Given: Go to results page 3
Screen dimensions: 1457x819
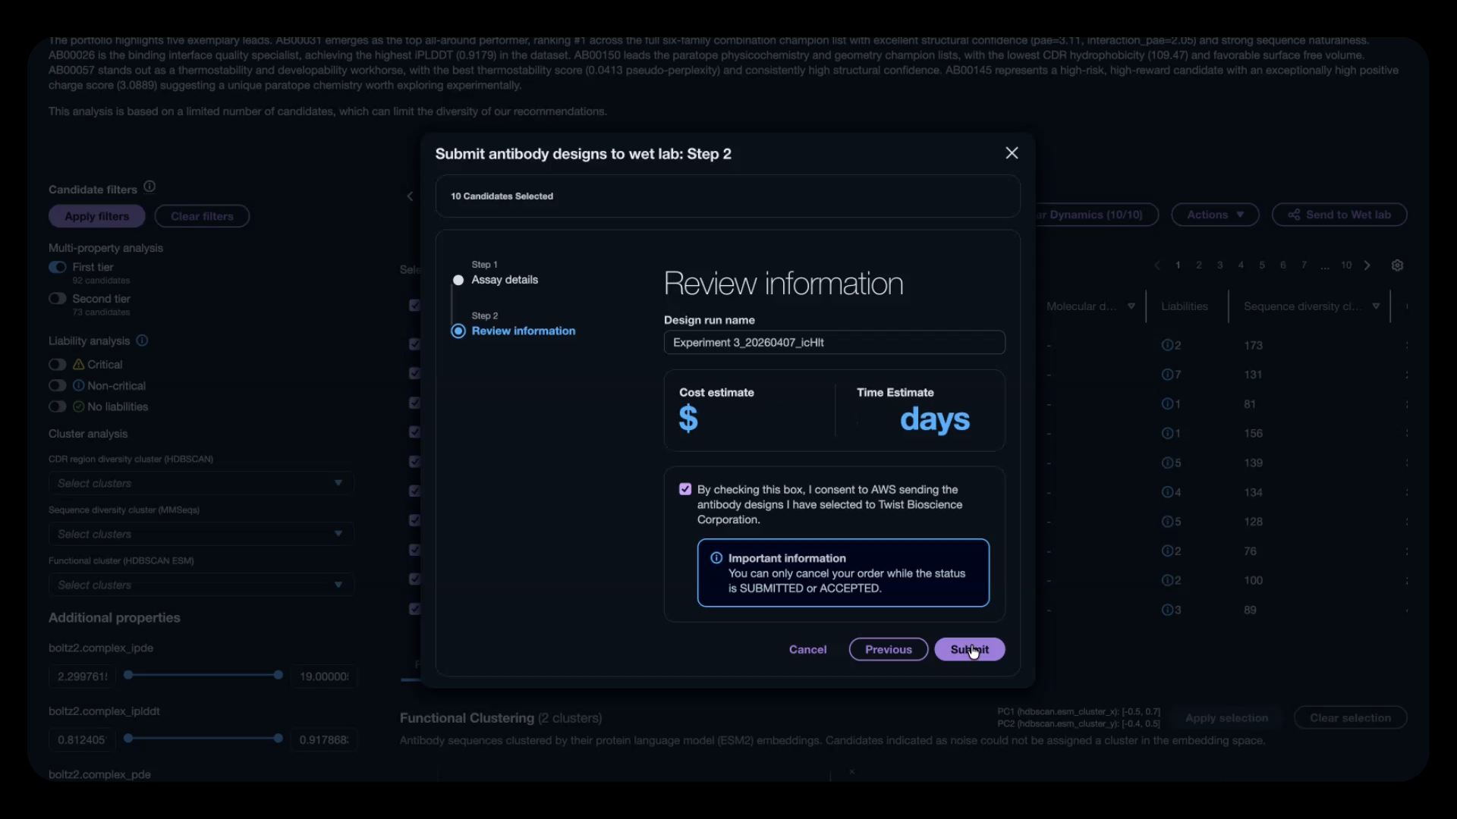Looking at the screenshot, I should (1219, 265).
